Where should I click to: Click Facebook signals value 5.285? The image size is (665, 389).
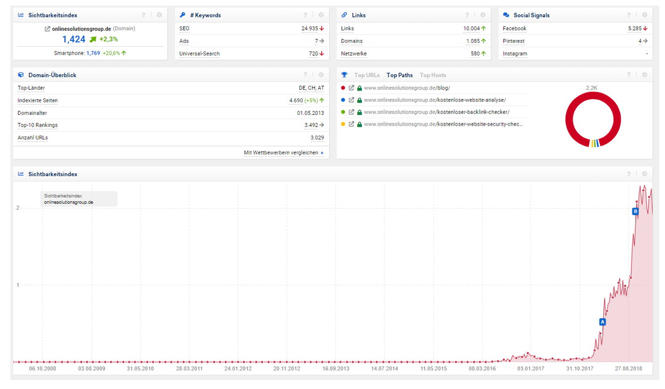pos(635,29)
